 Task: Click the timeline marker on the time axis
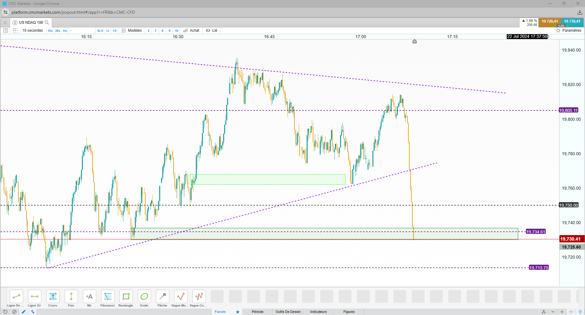414,41
